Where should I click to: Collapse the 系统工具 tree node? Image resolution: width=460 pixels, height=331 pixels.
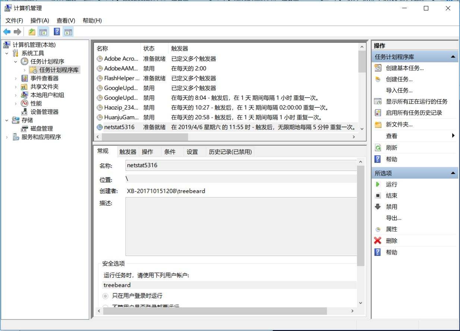[x=7, y=53]
